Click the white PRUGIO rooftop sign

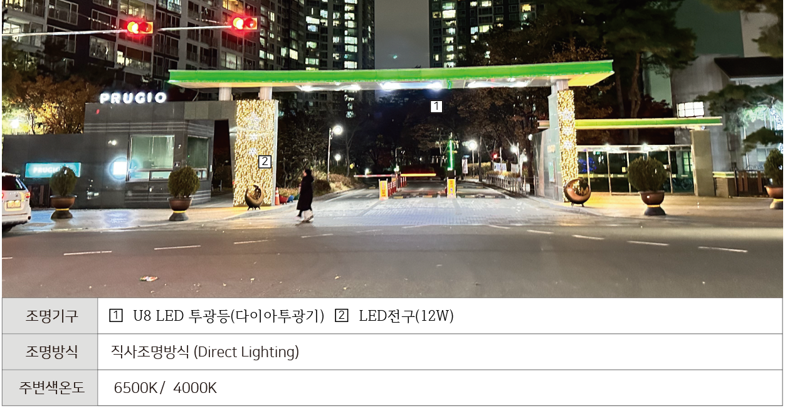(x=133, y=98)
